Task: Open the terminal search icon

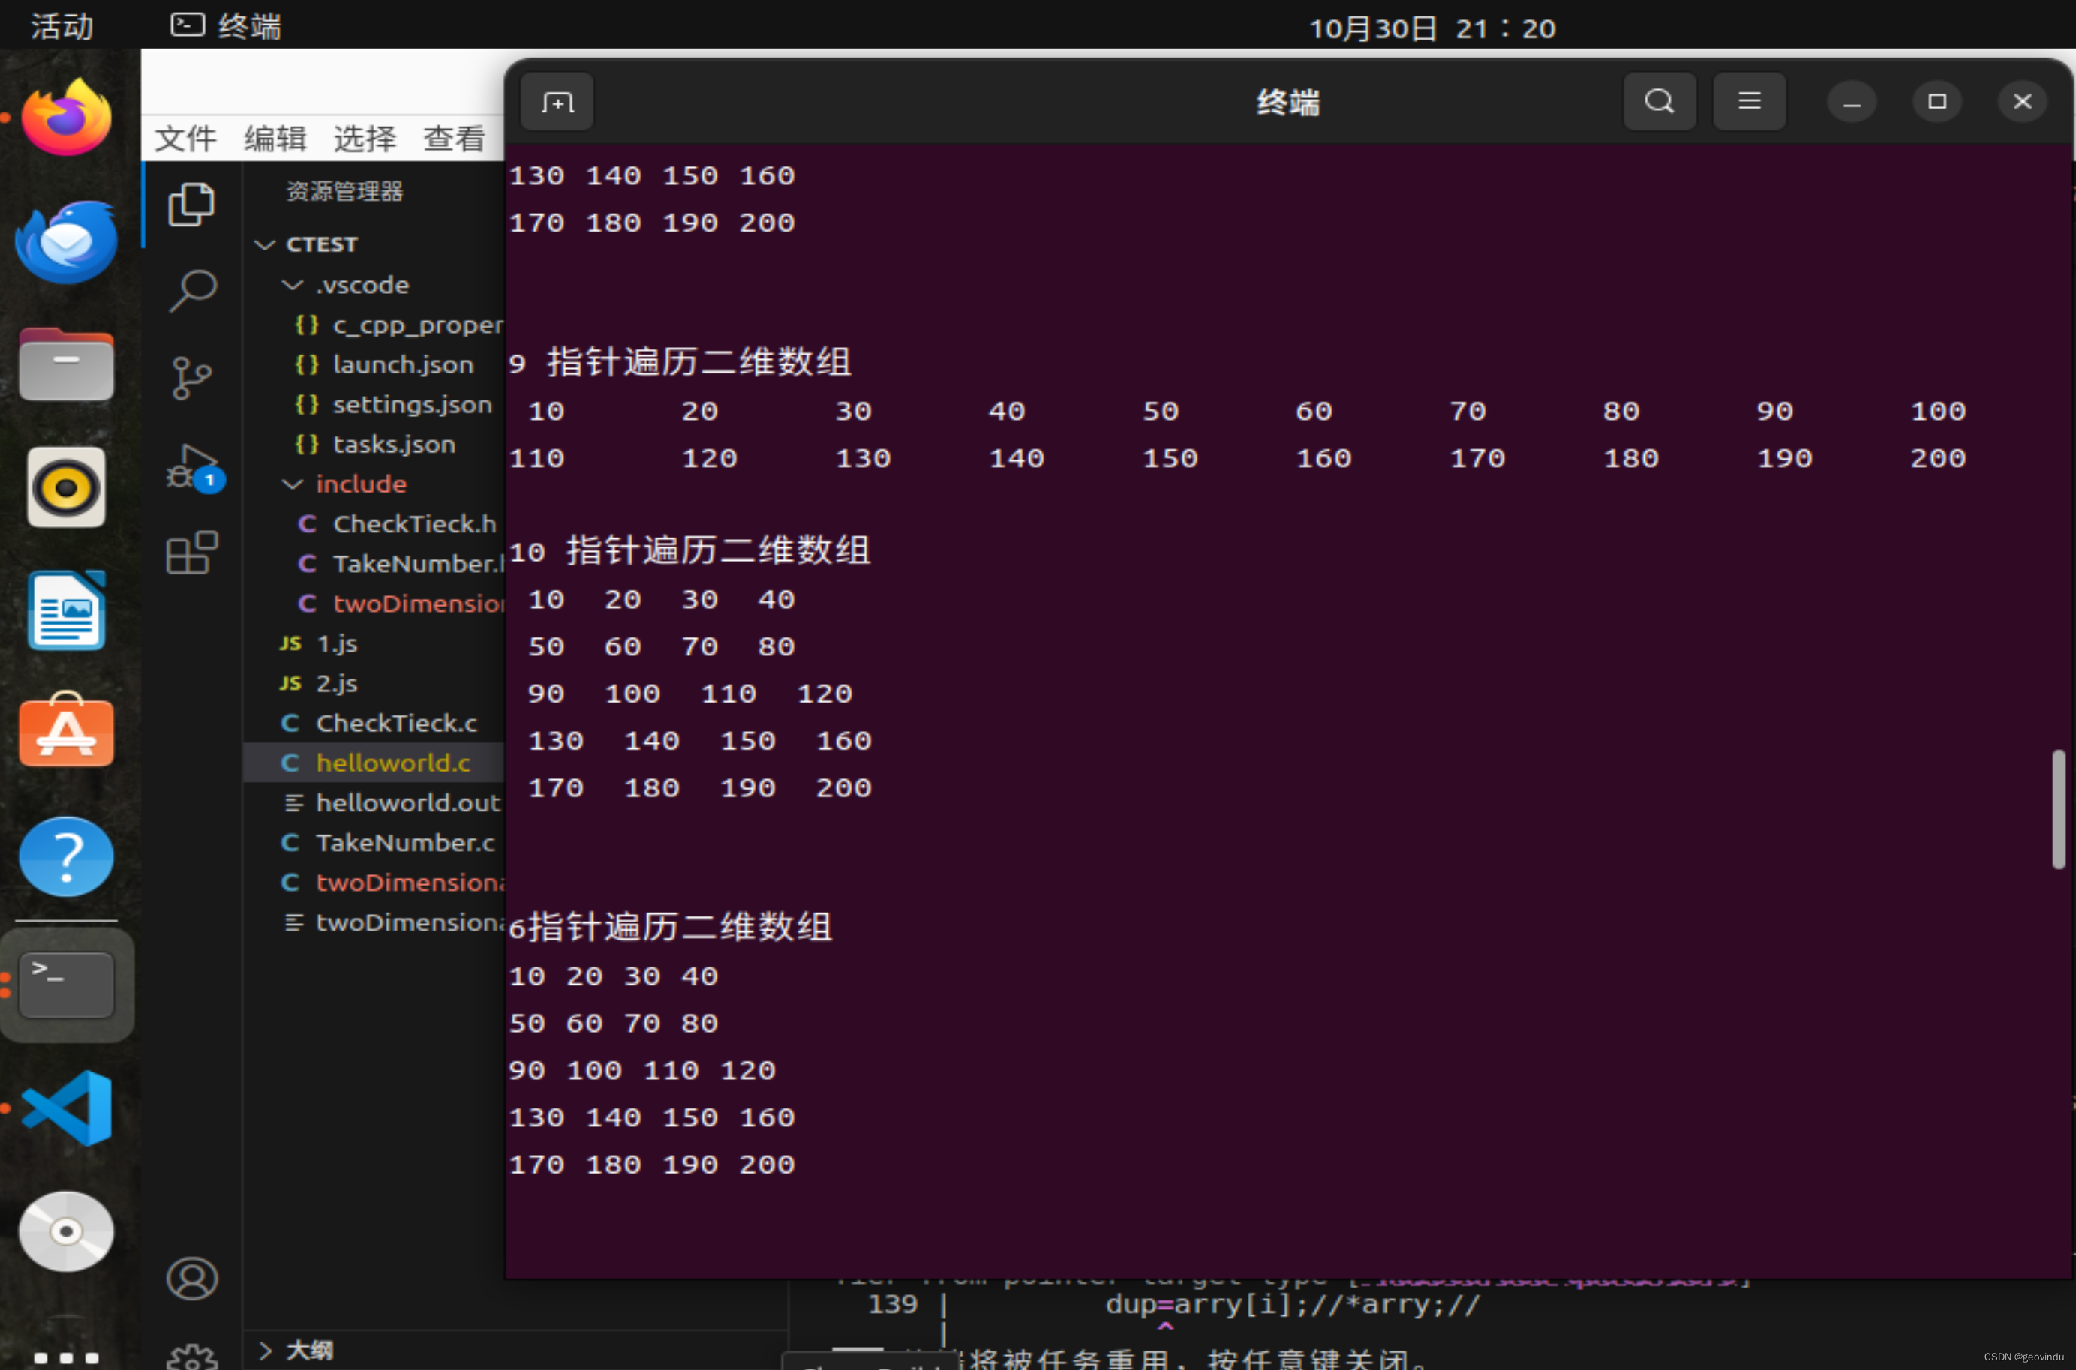Action: [x=1658, y=100]
